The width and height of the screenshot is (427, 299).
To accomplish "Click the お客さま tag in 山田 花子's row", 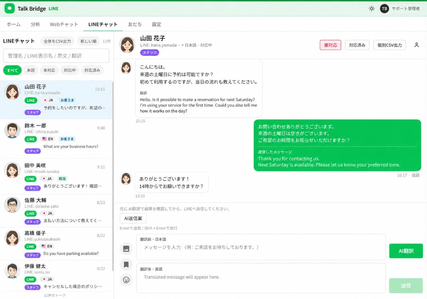I will coord(67,100).
